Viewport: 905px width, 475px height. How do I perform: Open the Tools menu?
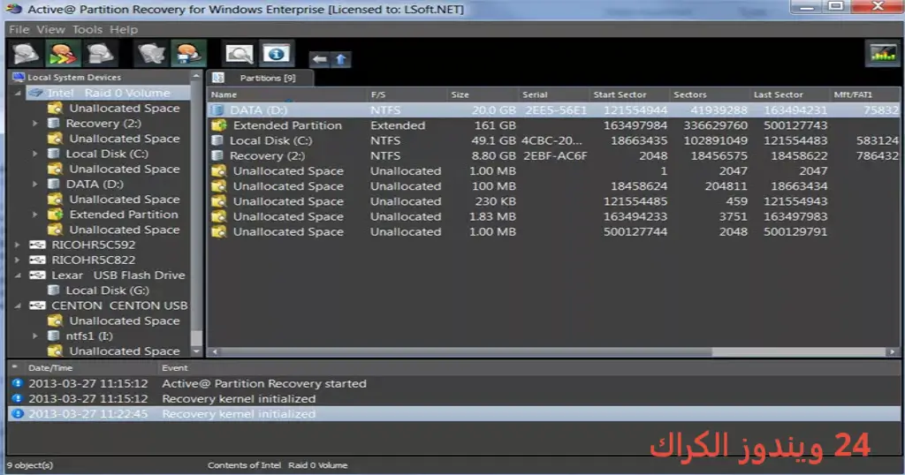click(x=87, y=29)
